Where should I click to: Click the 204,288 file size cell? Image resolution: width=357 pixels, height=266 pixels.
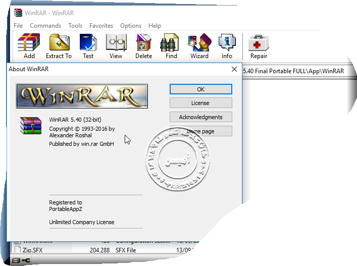click(99, 250)
